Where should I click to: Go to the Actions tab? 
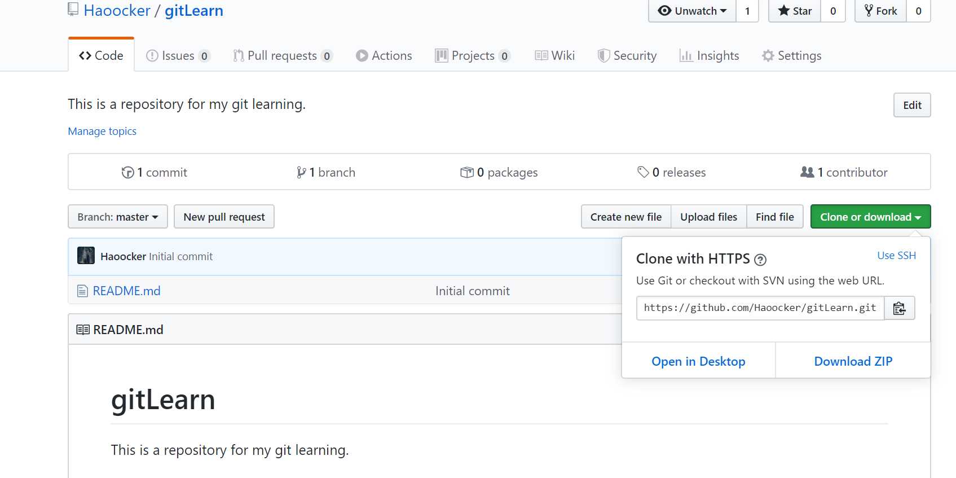click(x=384, y=55)
